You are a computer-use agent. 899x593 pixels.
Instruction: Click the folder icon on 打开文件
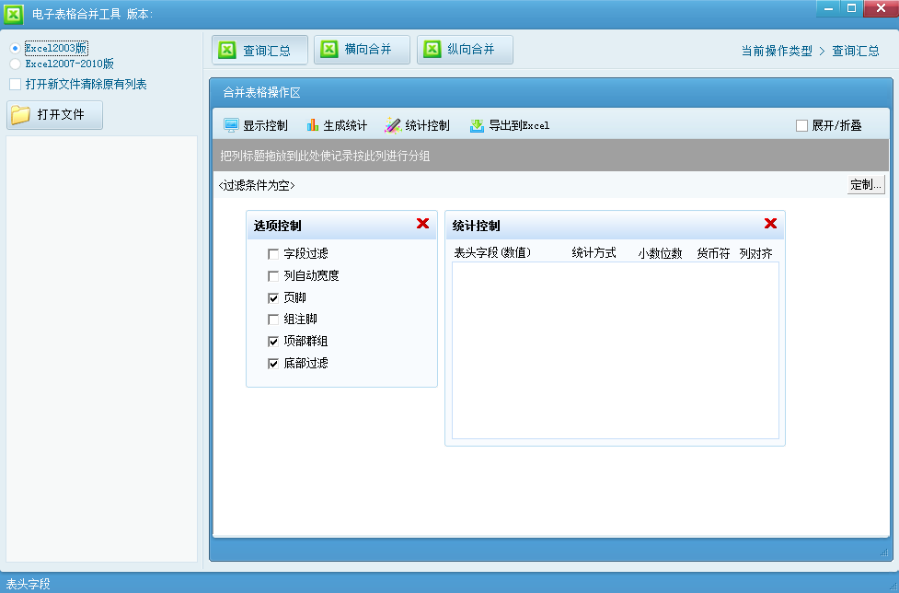point(21,115)
